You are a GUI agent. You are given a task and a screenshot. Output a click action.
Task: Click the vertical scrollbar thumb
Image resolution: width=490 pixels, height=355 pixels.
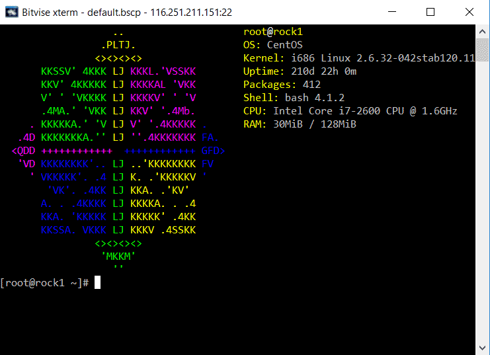point(482,50)
